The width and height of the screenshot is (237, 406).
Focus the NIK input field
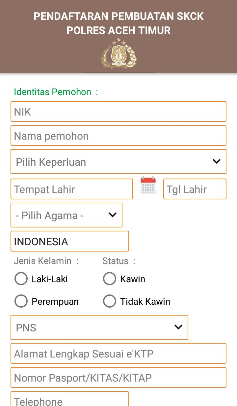(118, 112)
